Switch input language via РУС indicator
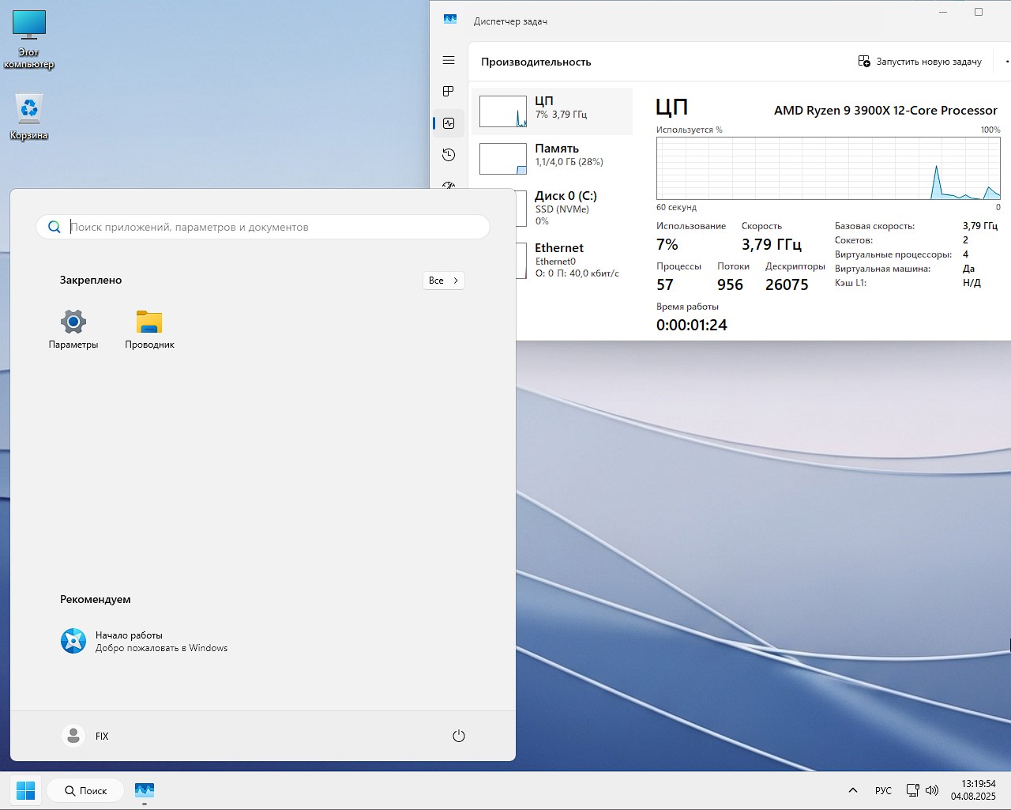This screenshot has width=1011, height=810. point(883,790)
